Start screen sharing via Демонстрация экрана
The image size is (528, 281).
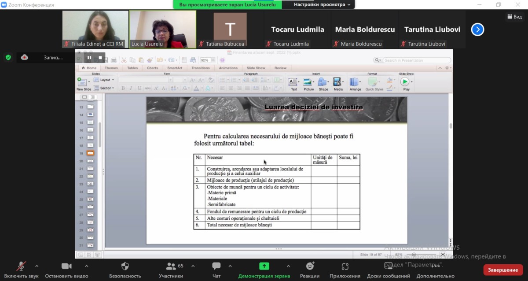click(x=264, y=270)
